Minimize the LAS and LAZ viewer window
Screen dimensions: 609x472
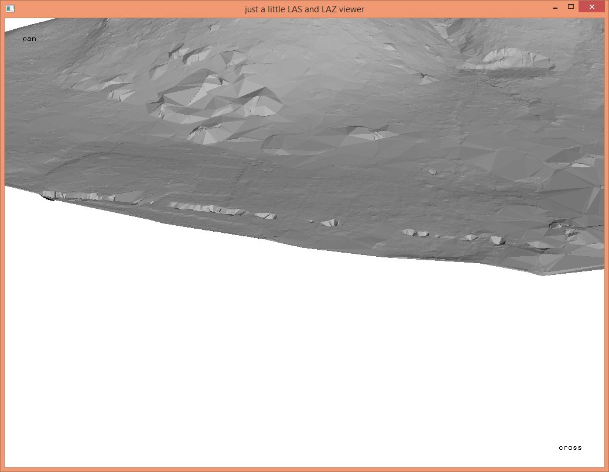tap(554, 8)
